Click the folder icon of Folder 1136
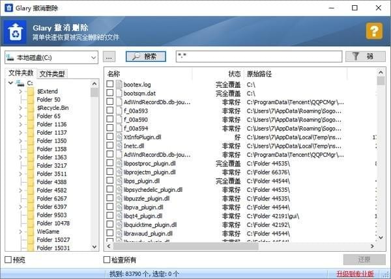 click(31, 124)
